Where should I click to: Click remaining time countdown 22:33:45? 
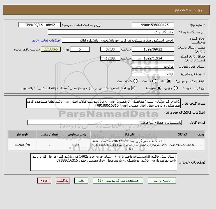(51, 49)
